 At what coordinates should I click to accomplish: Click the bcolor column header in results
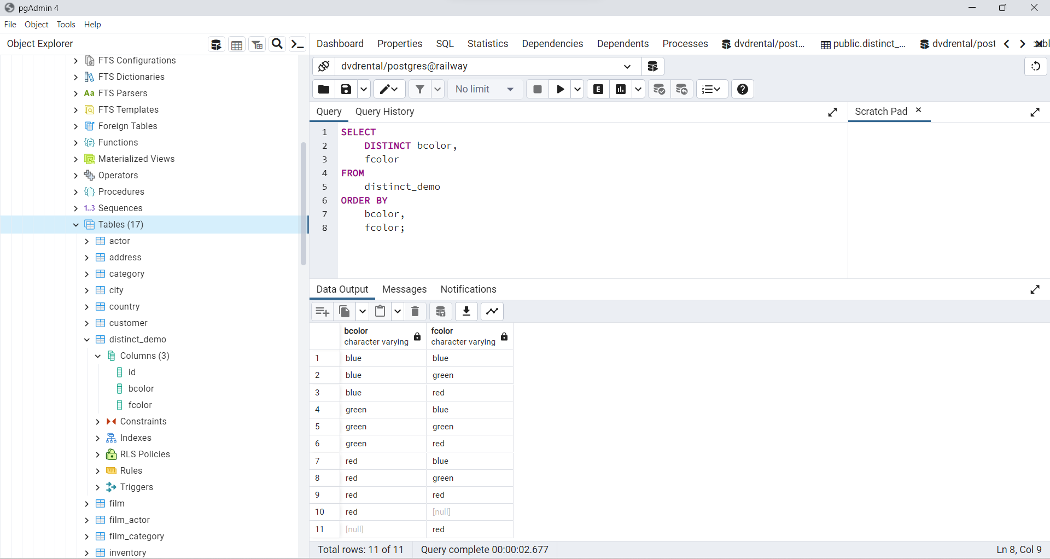coord(383,336)
